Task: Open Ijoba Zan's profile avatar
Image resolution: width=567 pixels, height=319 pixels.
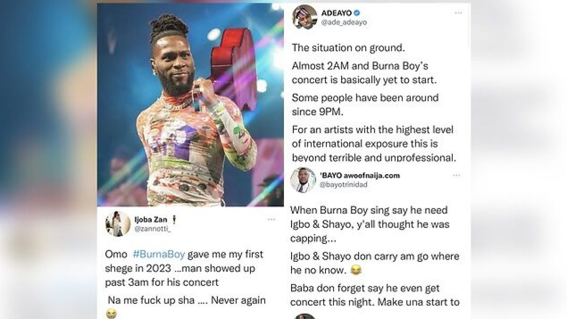Action: [x=118, y=224]
